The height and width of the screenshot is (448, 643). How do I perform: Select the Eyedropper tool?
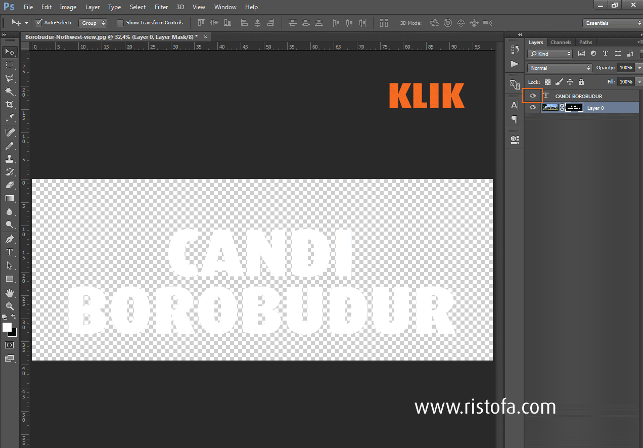(x=9, y=117)
